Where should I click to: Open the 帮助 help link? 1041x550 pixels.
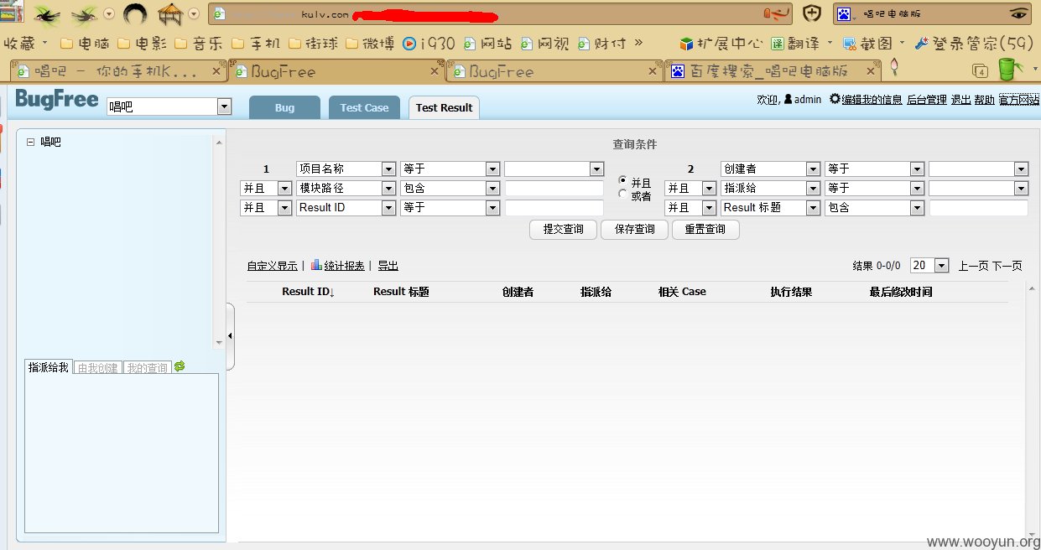[x=985, y=99]
